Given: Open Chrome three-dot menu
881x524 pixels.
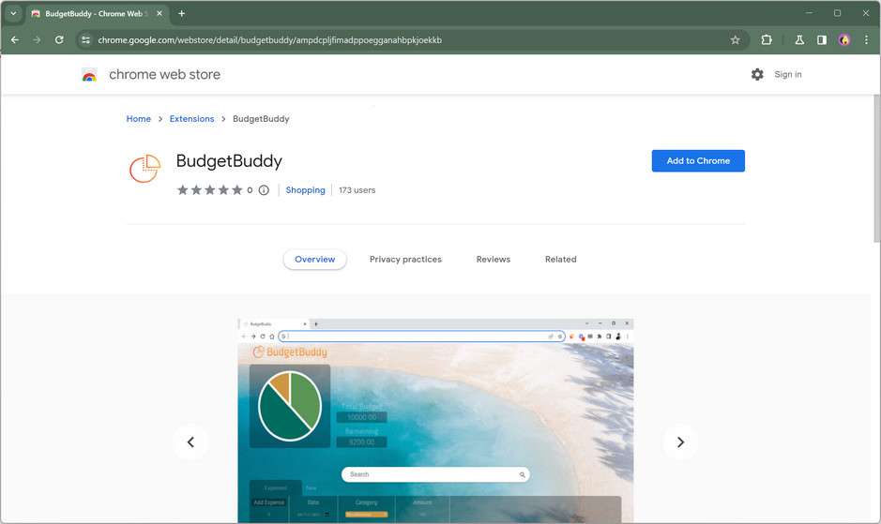Looking at the screenshot, I should (x=866, y=40).
